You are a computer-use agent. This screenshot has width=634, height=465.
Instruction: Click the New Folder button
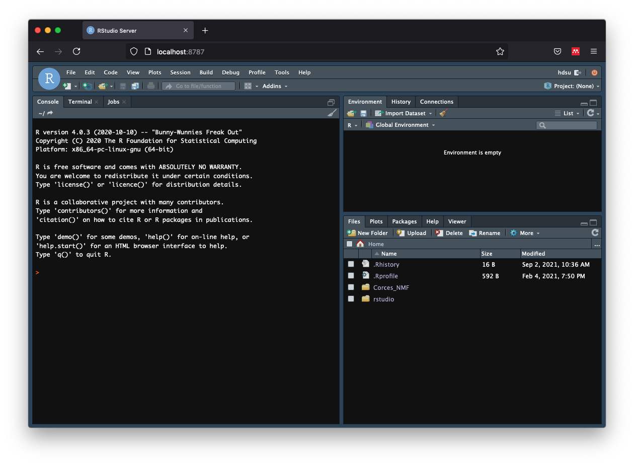point(368,233)
